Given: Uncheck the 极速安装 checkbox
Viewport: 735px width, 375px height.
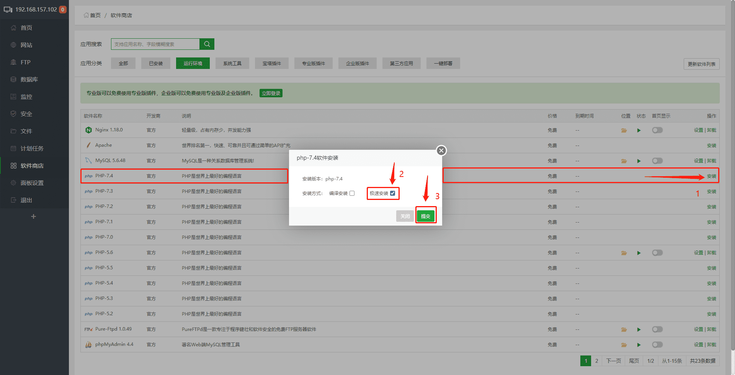Looking at the screenshot, I should click(393, 193).
